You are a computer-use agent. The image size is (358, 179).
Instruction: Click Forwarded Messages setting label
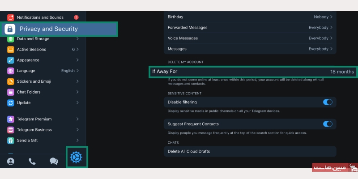pyautogui.click(x=188, y=28)
